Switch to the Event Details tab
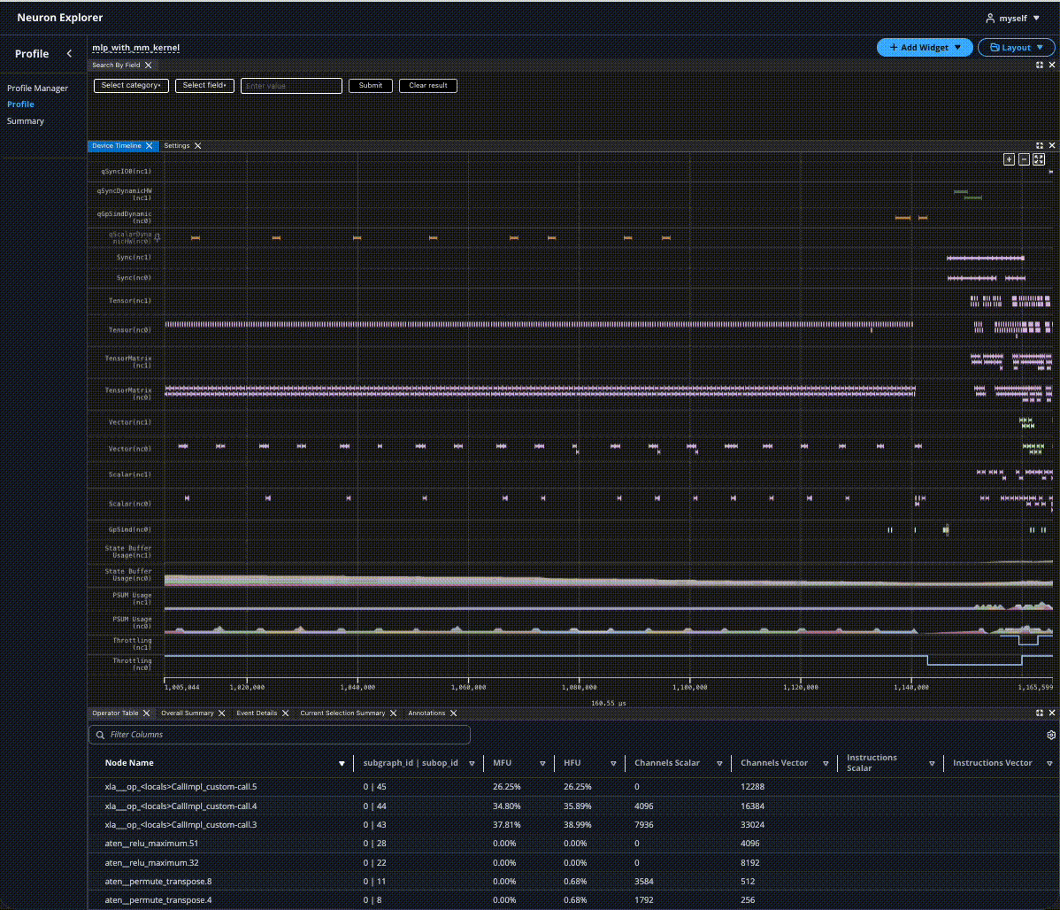1060x910 pixels. click(x=257, y=713)
